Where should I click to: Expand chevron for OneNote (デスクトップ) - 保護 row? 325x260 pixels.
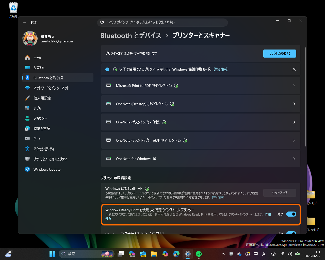tap(294, 122)
